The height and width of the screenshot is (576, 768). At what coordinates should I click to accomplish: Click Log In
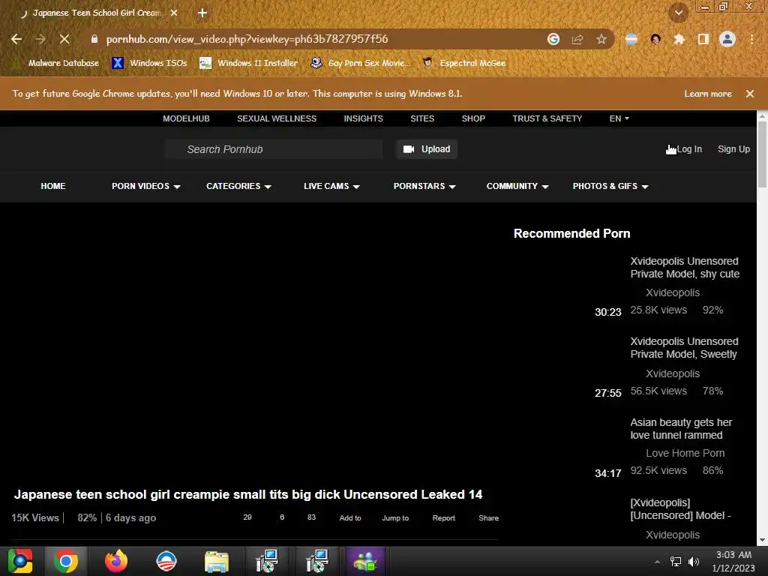(688, 149)
